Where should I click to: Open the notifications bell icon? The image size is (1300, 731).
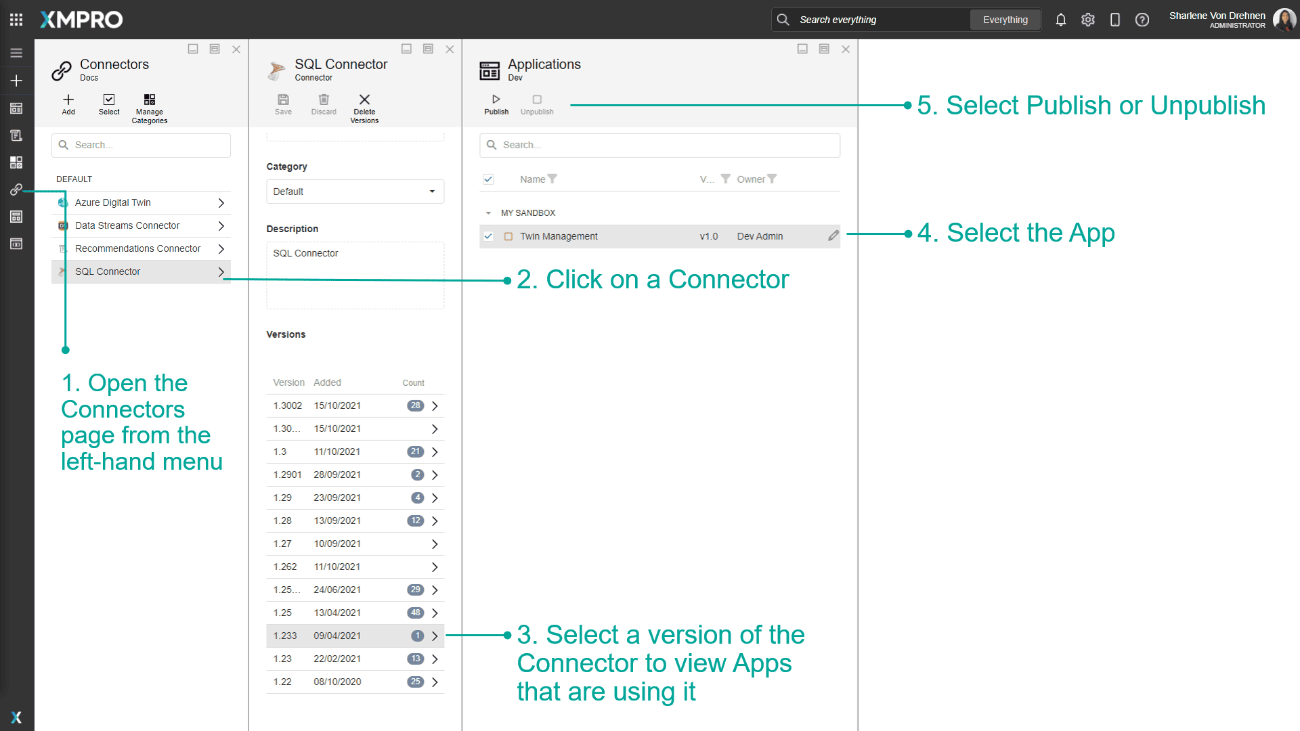(1061, 20)
